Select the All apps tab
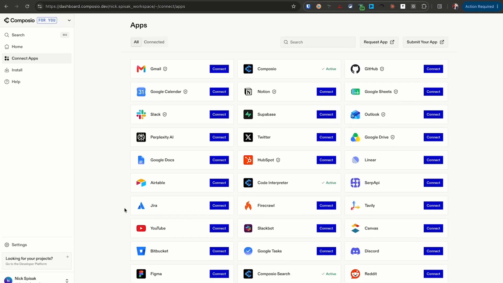 (x=136, y=42)
